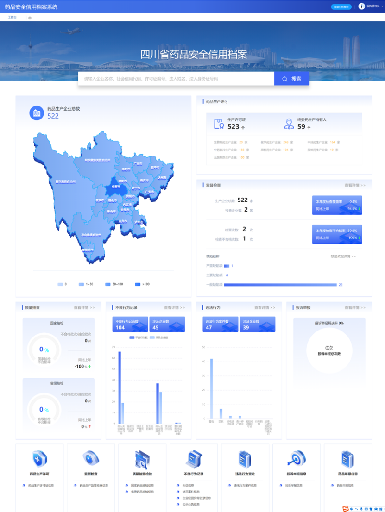This screenshot has width=385, height=512.
Task: Select 成都市 region on the map
Action: pyautogui.click(x=116, y=187)
